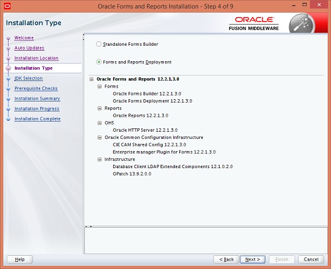Collapse the Infrastructure tree node
The image size is (331, 269).
[x=100, y=159]
